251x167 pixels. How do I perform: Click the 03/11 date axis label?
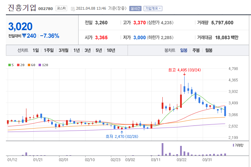tap(156, 160)
